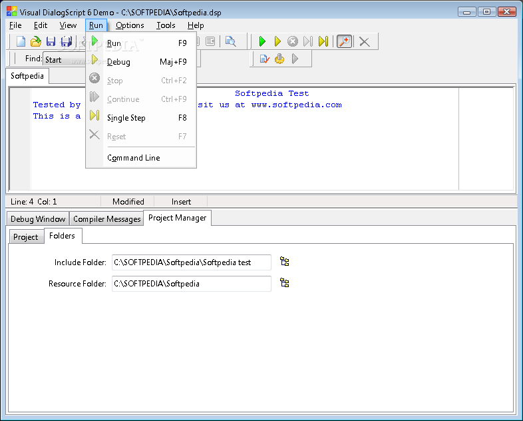Click the grey play triangle in lower toolbar

295,59
